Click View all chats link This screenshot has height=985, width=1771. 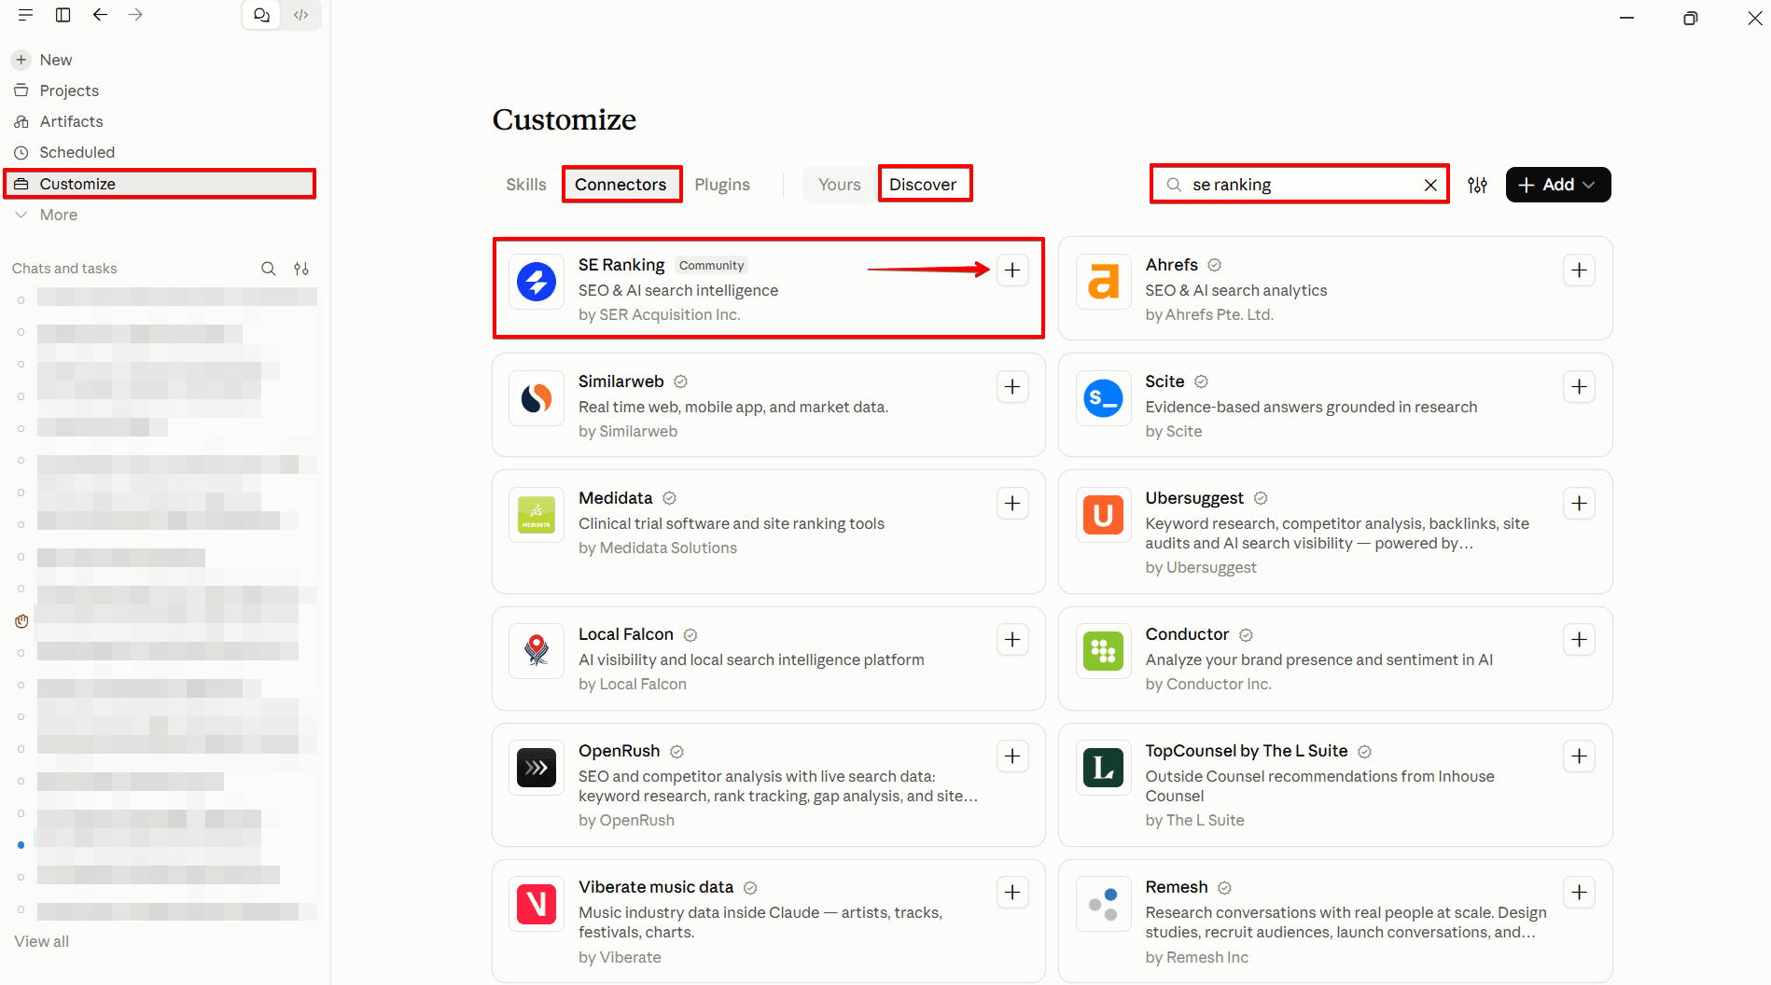41,941
